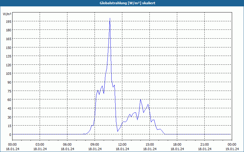This screenshot has width=244, height=152.
Task: Click the date '18.01.24' under 09:00
Action: click(95, 149)
